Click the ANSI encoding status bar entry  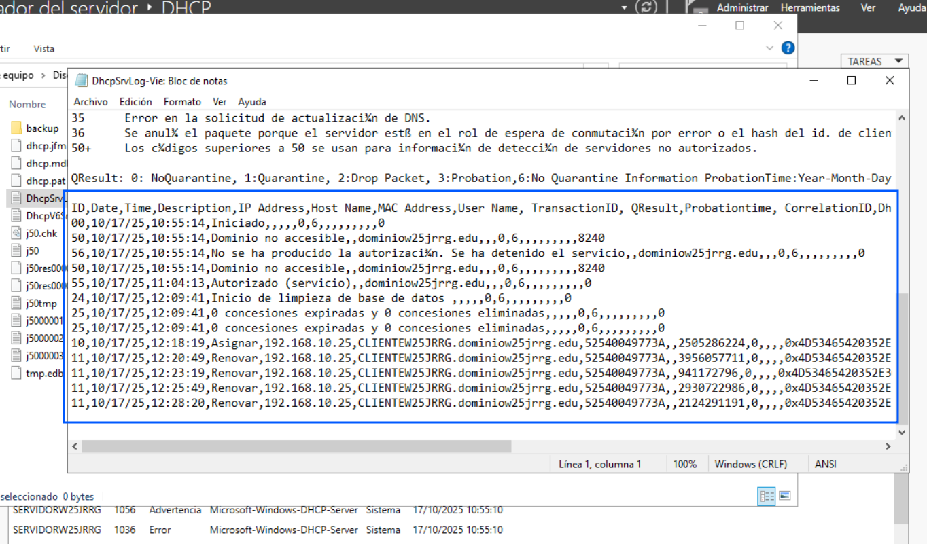click(826, 464)
